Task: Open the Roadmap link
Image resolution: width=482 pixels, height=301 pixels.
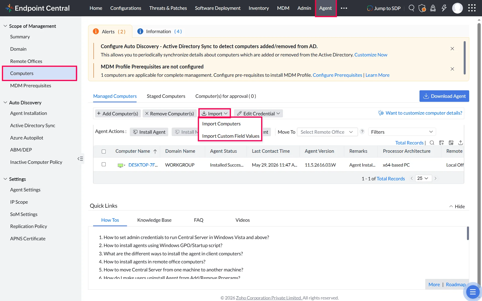Action: point(456,284)
